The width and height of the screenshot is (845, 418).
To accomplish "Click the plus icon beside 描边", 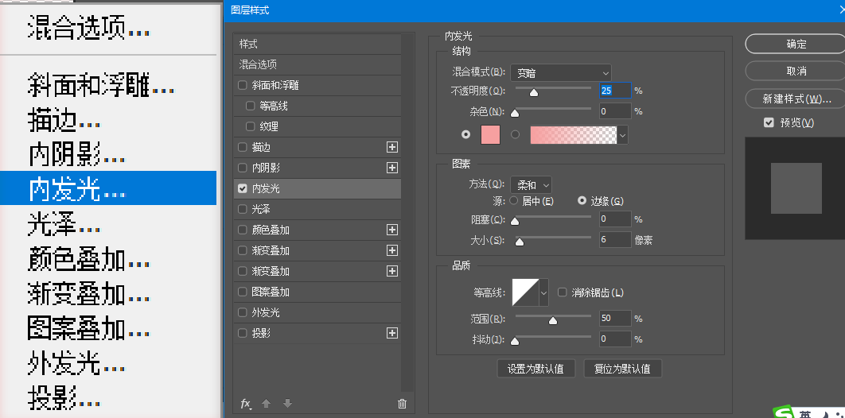I will coord(391,147).
